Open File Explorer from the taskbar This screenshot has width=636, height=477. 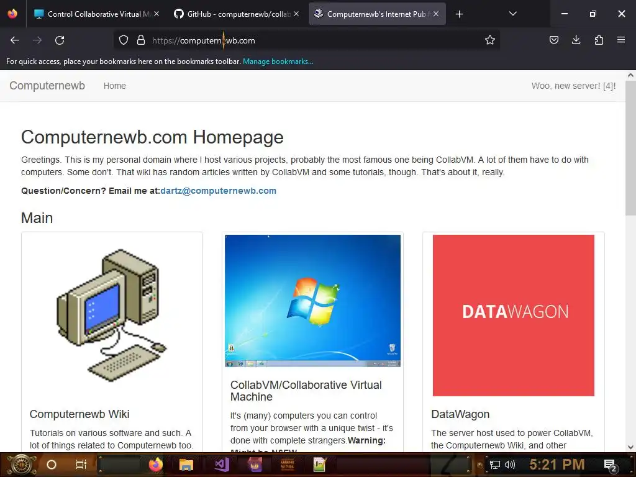(186, 465)
